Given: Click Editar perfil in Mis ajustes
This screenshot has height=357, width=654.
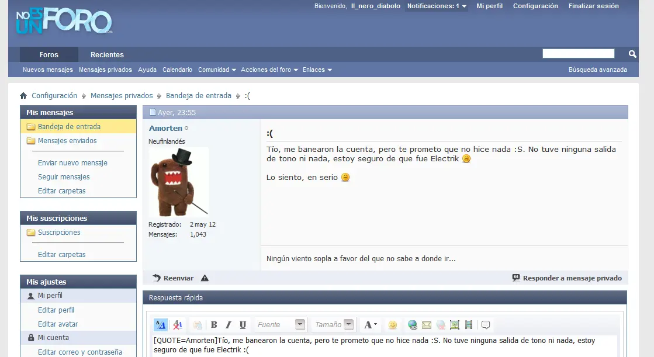Looking at the screenshot, I should click(56, 310).
